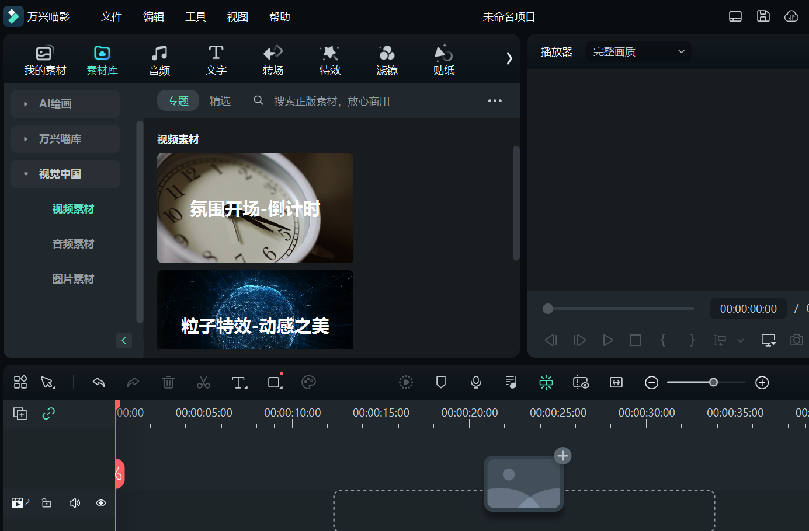Mute the video track speaker icon
This screenshot has height=531, width=809.
[75, 502]
